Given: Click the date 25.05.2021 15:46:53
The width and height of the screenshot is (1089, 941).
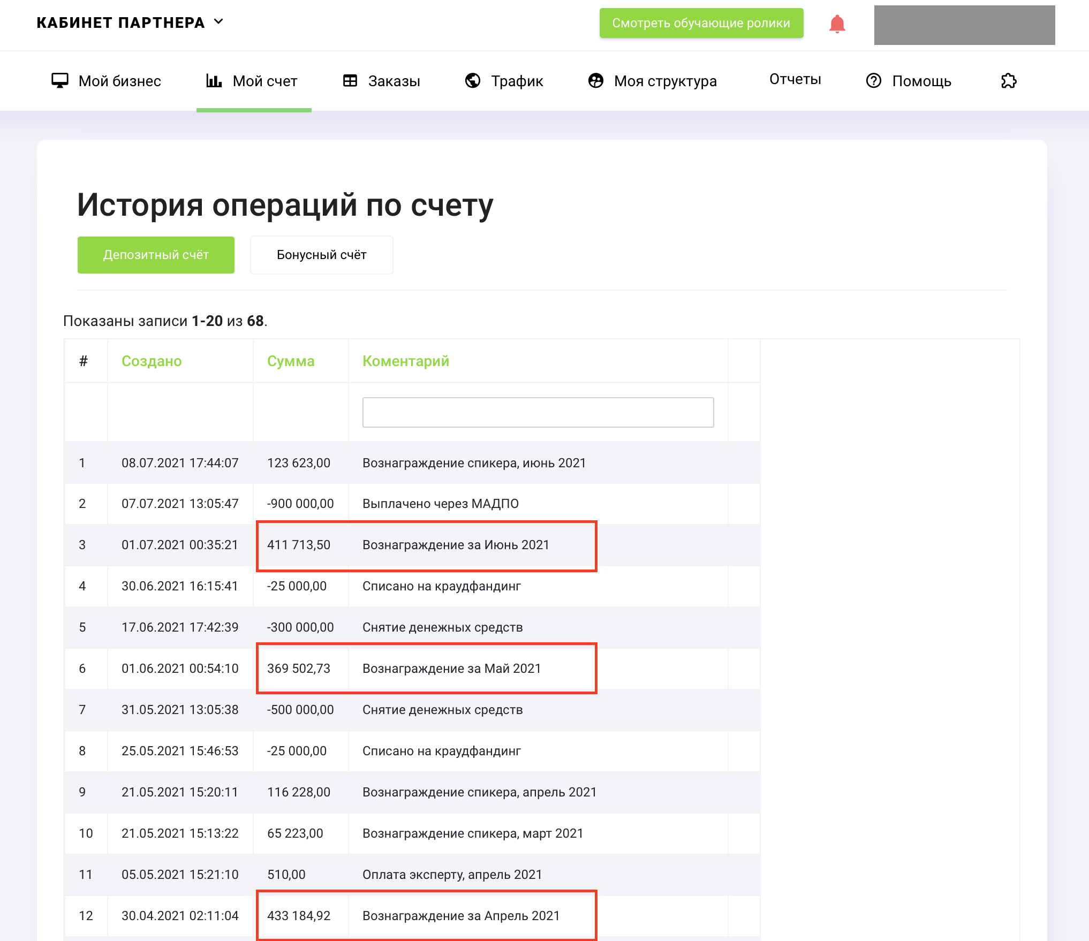Looking at the screenshot, I should (x=180, y=751).
